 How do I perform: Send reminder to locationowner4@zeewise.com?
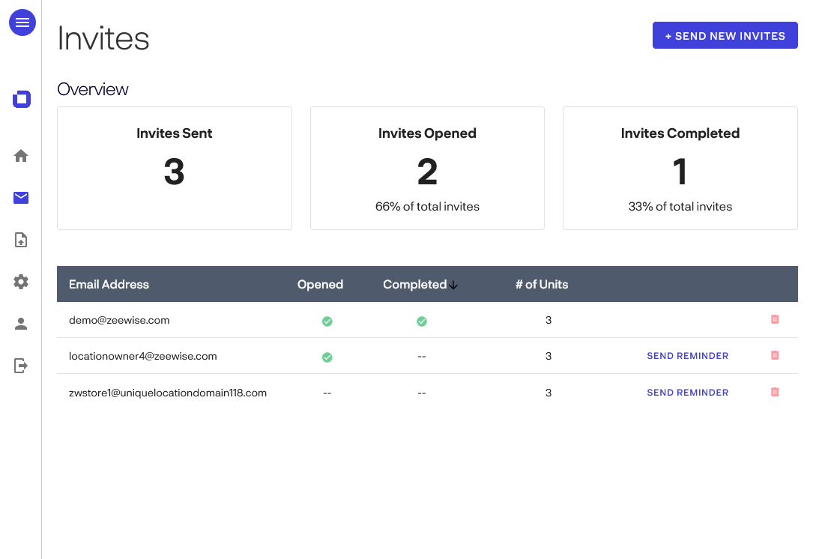pos(687,355)
